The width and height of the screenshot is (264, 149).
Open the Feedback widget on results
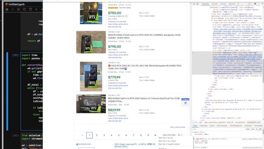185,102
